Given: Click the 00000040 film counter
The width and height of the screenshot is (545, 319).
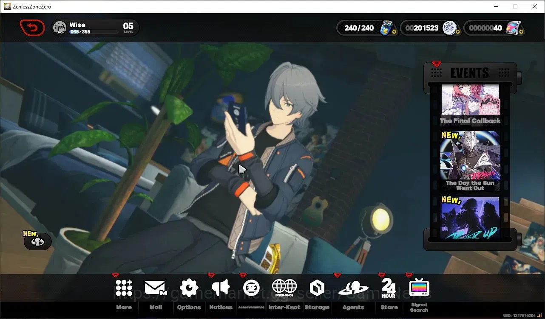Looking at the screenshot, I should coord(485,28).
